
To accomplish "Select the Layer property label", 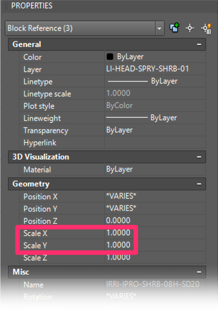I will (x=32, y=69).
